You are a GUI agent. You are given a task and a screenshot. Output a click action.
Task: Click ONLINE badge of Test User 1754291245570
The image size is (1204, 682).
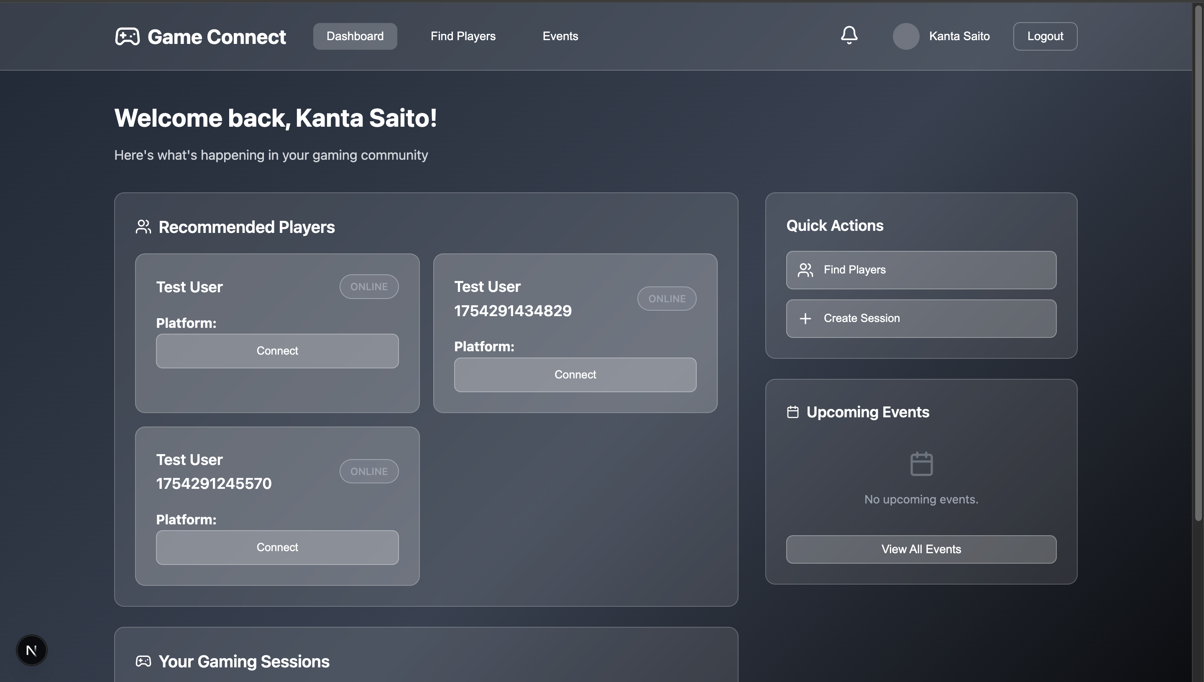pos(369,471)
